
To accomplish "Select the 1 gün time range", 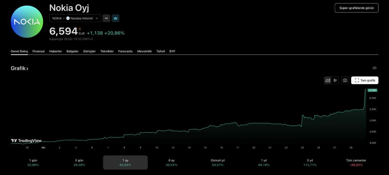I will (x=33, y=162).
